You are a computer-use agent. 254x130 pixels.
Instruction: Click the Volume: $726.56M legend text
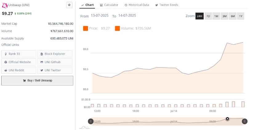point(136,28)
